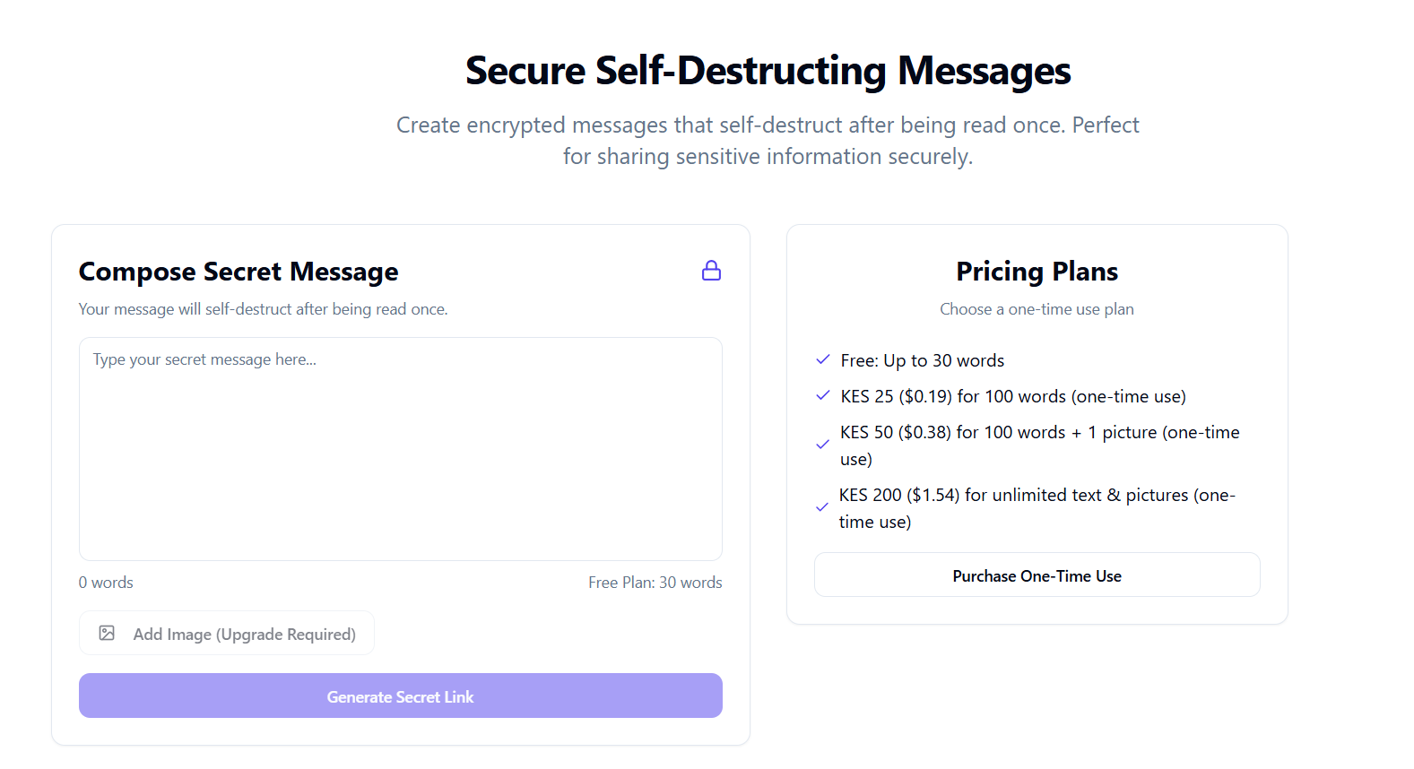Click checkmark beside KES 50 plan
Image resolution: width=1414 pixels, height=769 pixels.
[822, 445]
